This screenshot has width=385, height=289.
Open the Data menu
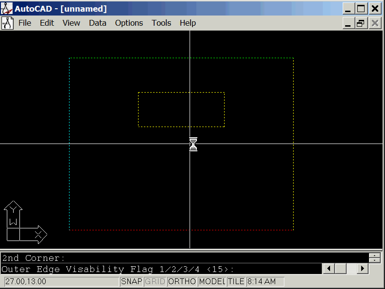[x=98, y=23]
